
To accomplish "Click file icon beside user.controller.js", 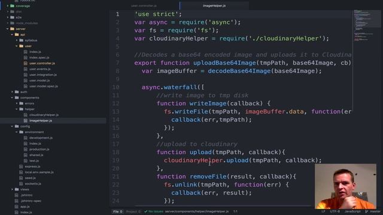I will click(x=25, y=63).
